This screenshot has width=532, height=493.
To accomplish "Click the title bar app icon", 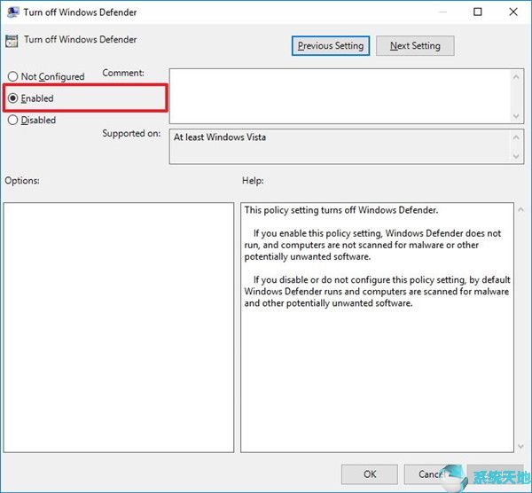I will coord(12,12).
